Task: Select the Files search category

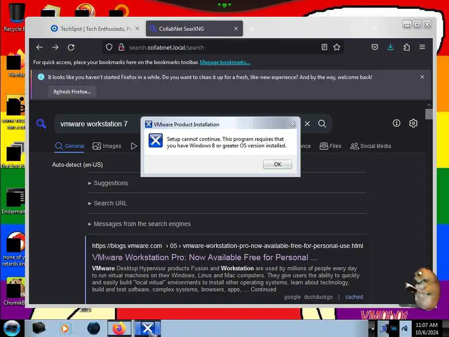Action: pyautogui.click(x=330, y=146)
